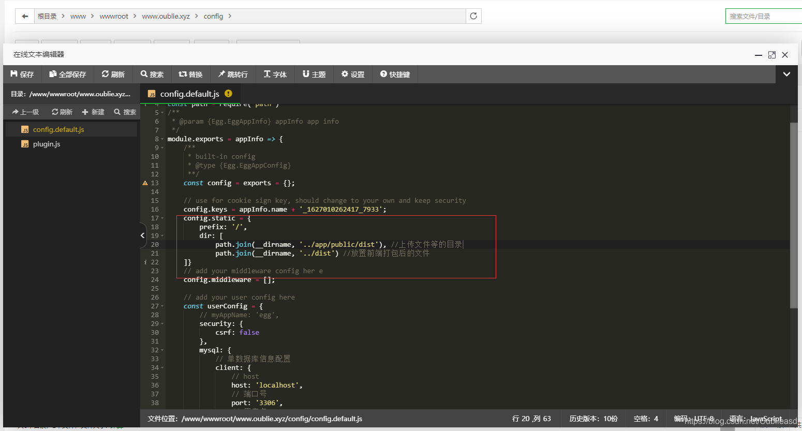
Task: Fold code block at line 9
Action: [x=162, y=148]
